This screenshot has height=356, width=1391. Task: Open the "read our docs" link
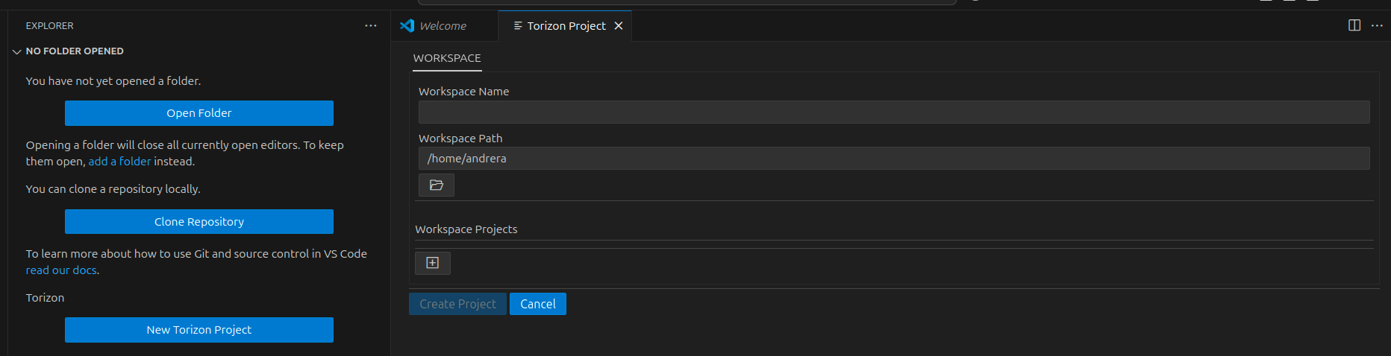click(x=61, y=270)
